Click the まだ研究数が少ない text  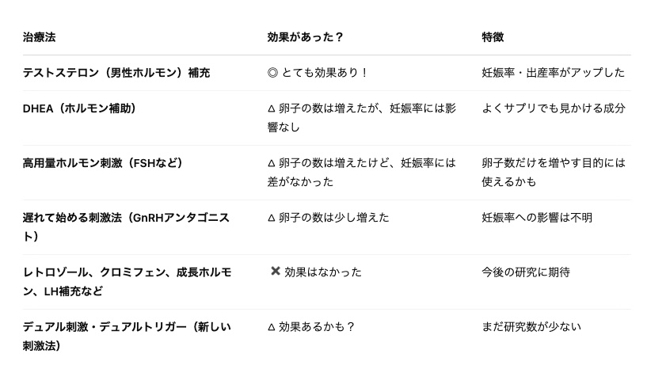tap(531, 327)
